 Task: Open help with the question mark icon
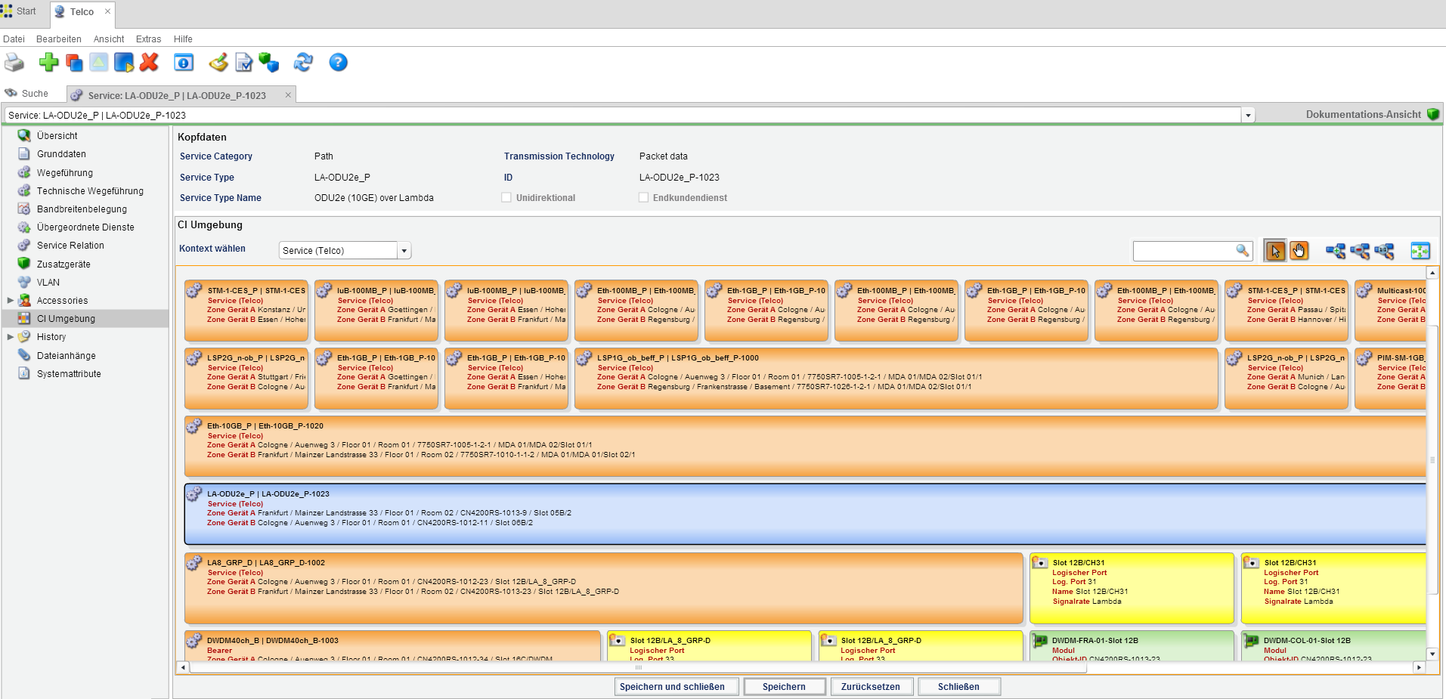pos(338,63)
